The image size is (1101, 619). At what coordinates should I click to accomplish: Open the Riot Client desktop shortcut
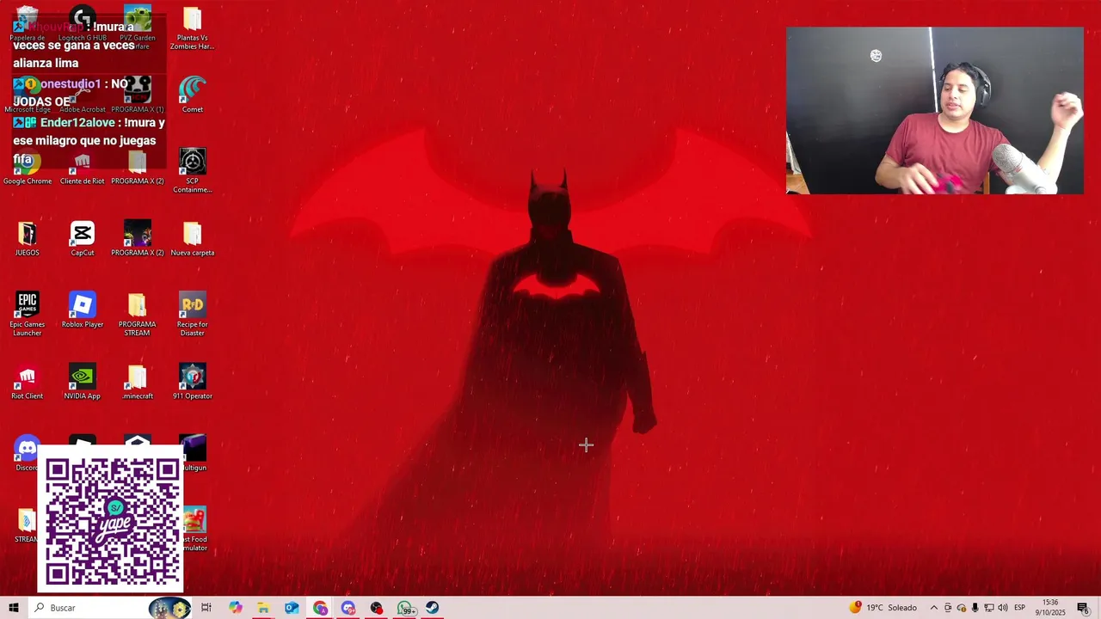tap(28, 380)
